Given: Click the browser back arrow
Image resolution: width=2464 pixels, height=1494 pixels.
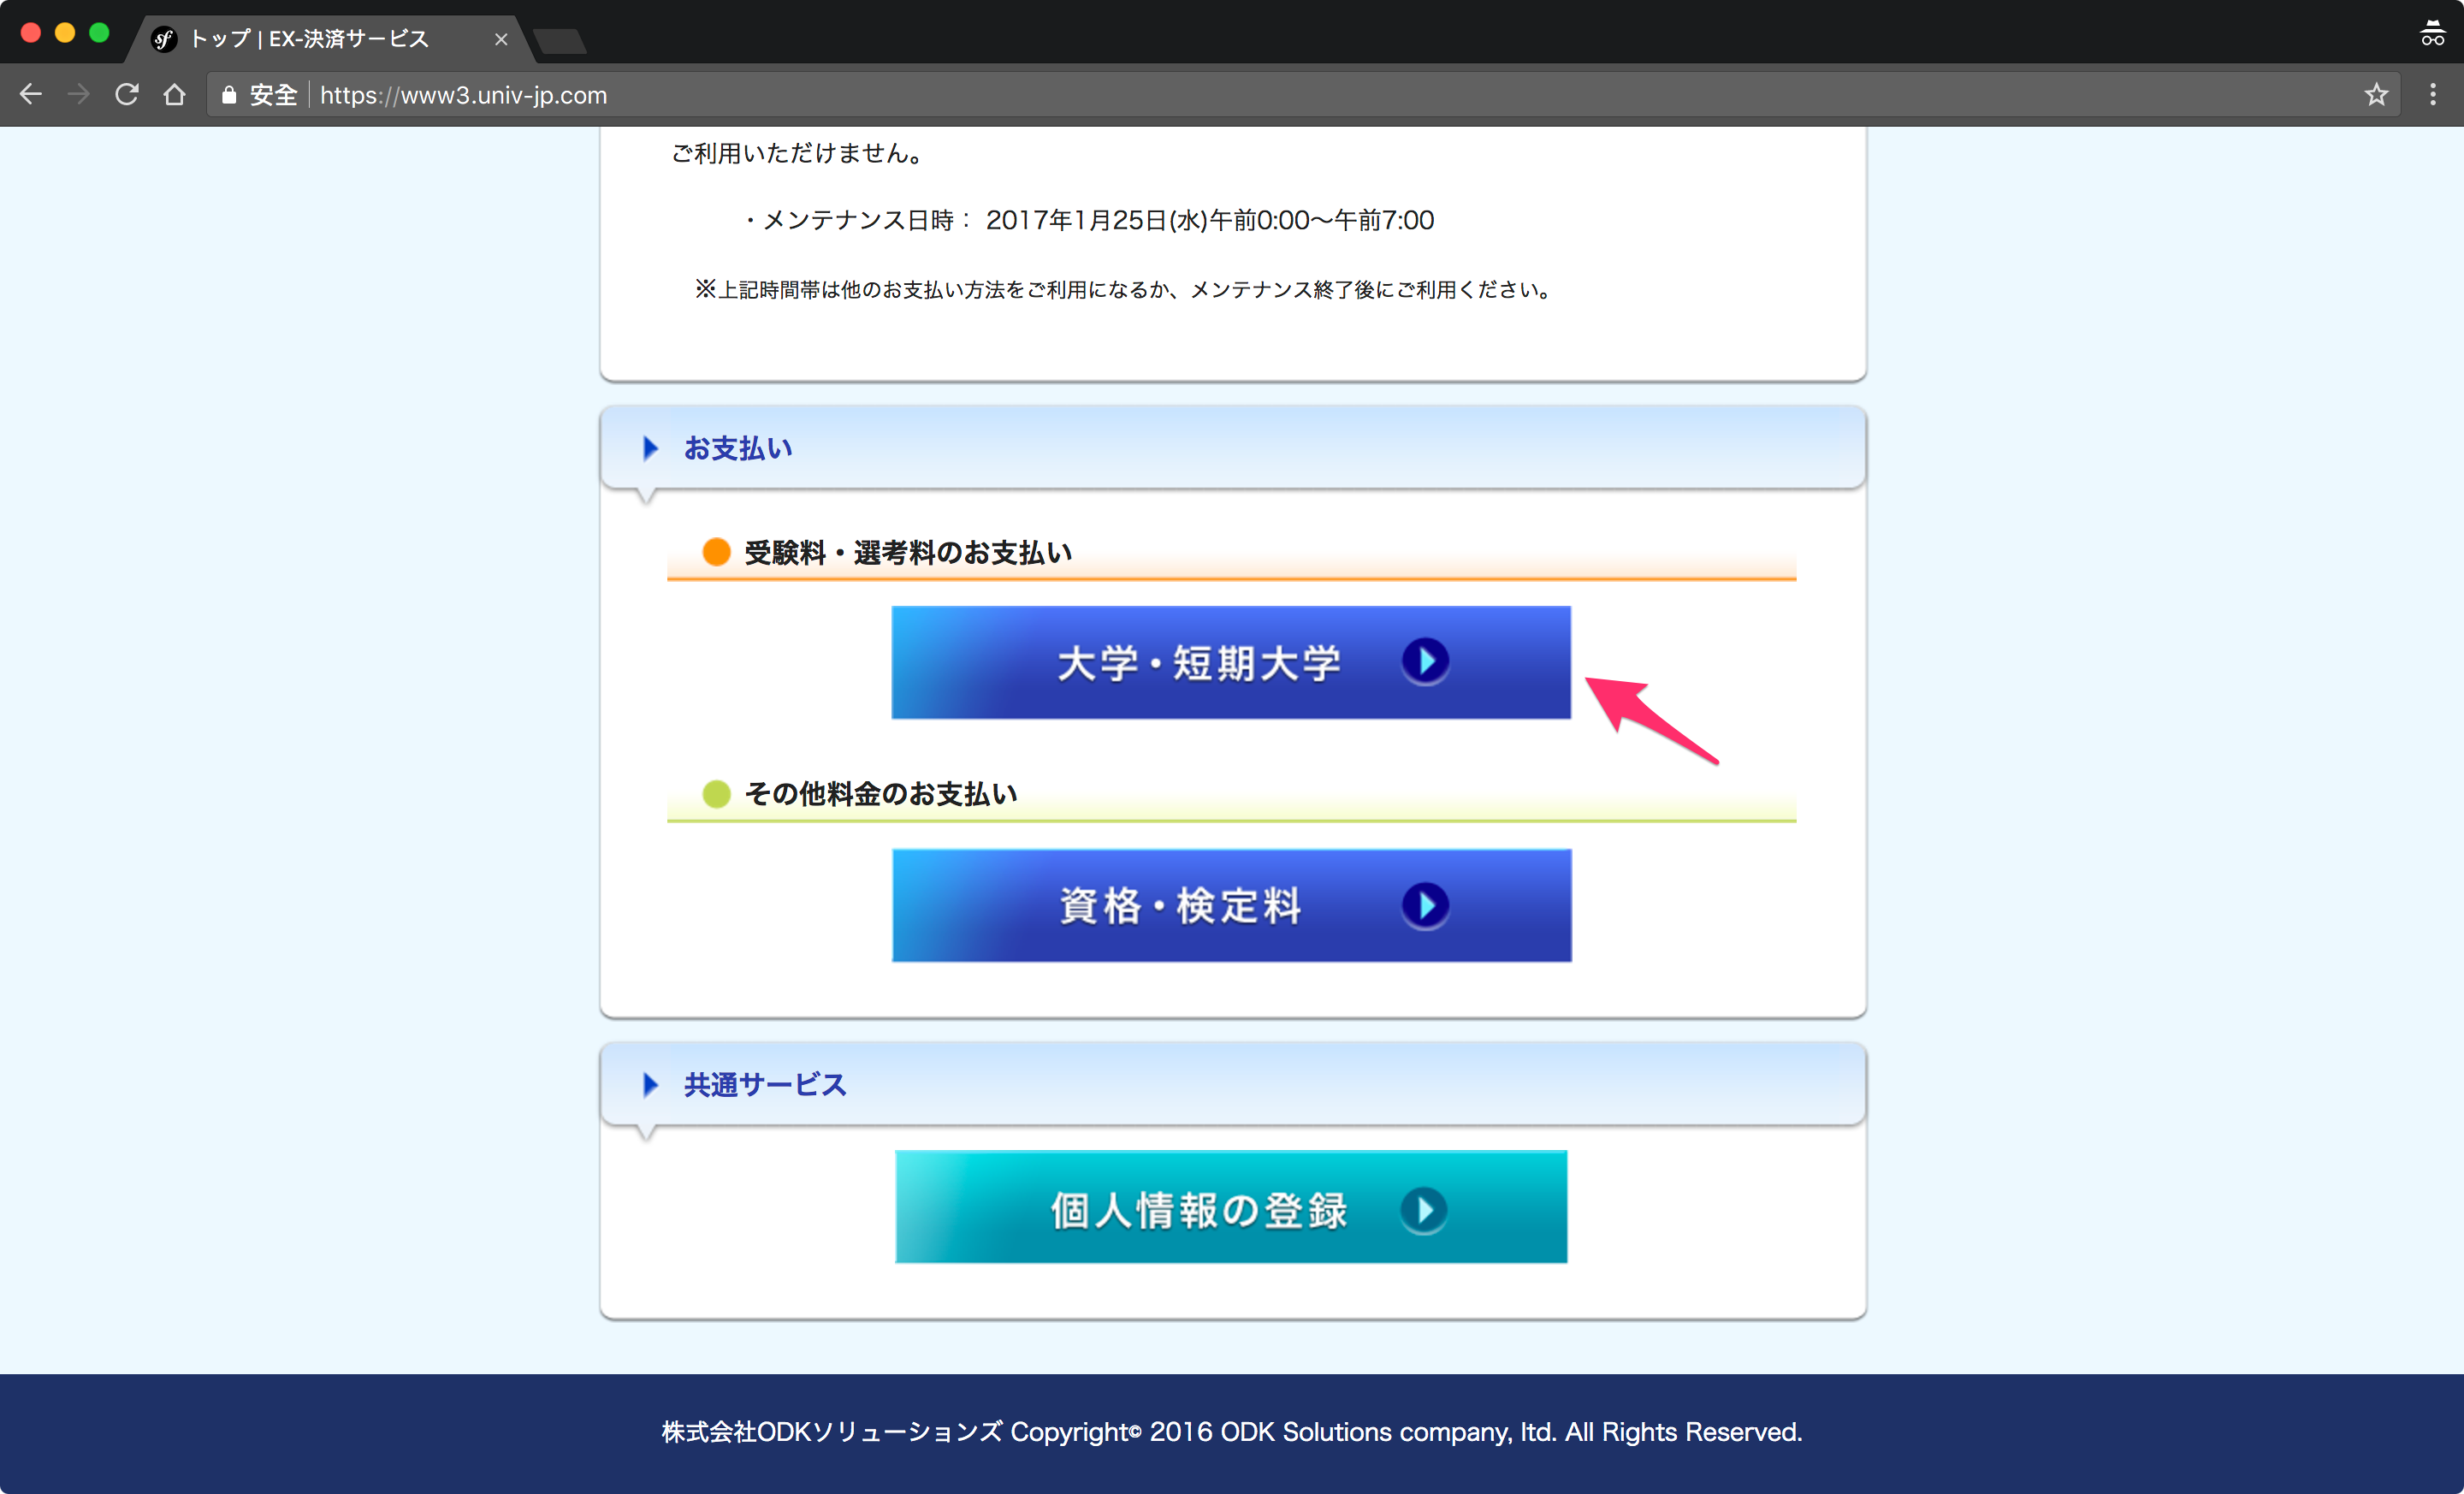Looking at the screenshot, I should [31, 95].
